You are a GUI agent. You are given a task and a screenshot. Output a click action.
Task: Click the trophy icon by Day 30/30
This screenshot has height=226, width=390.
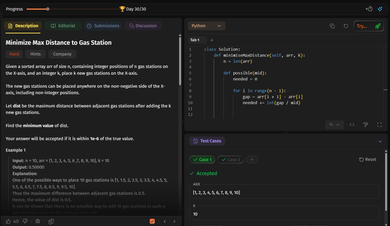pos(122,9)
